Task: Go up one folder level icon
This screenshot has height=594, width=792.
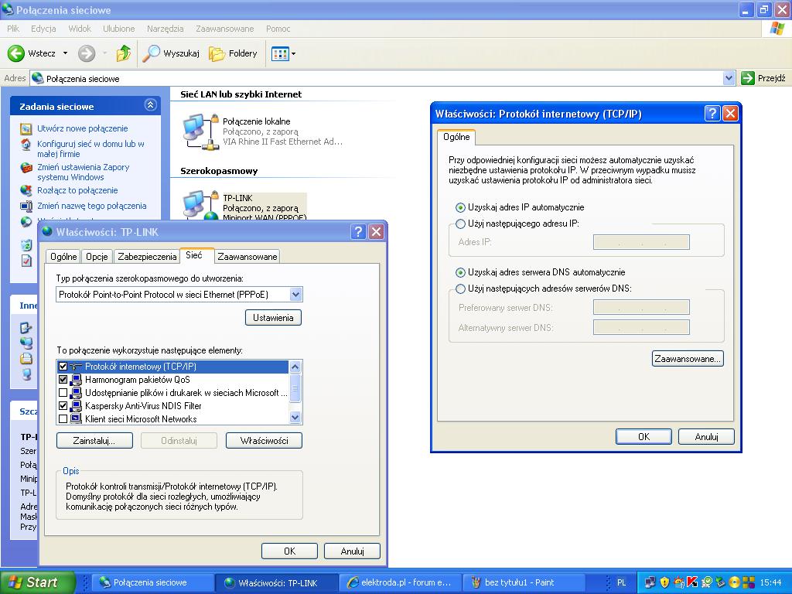Action: 123,53
